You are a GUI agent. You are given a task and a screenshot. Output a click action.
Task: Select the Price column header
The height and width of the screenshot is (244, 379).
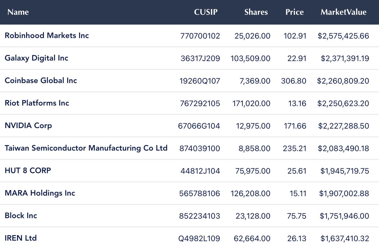pos(294,12)
